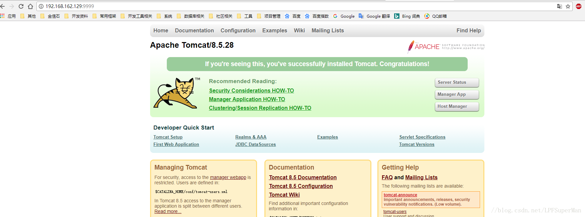Open the Google bookmark

pyautogui.click(x=344, y=16)
